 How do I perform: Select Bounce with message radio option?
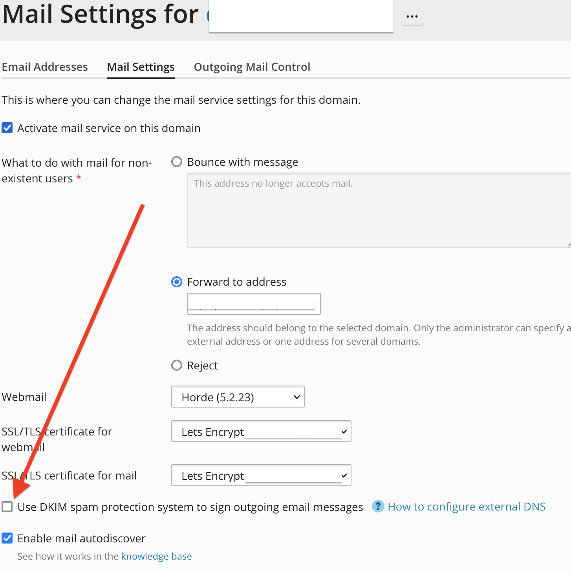pos(177,162)
